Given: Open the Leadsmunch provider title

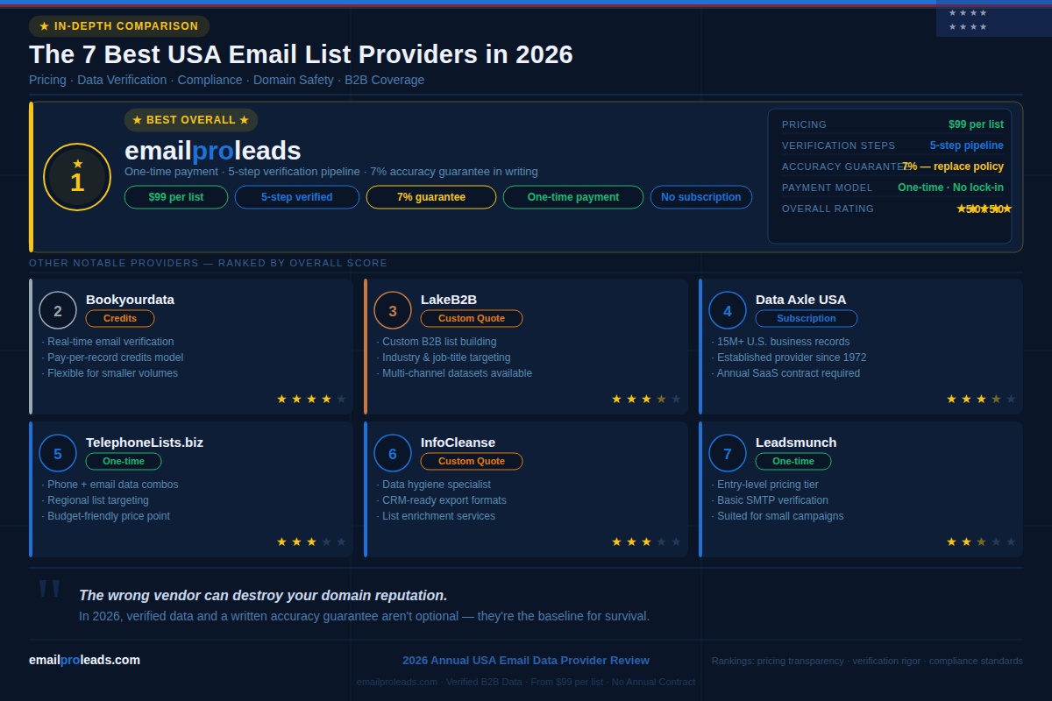Looking at the screenshot, I should pos(796,442).
